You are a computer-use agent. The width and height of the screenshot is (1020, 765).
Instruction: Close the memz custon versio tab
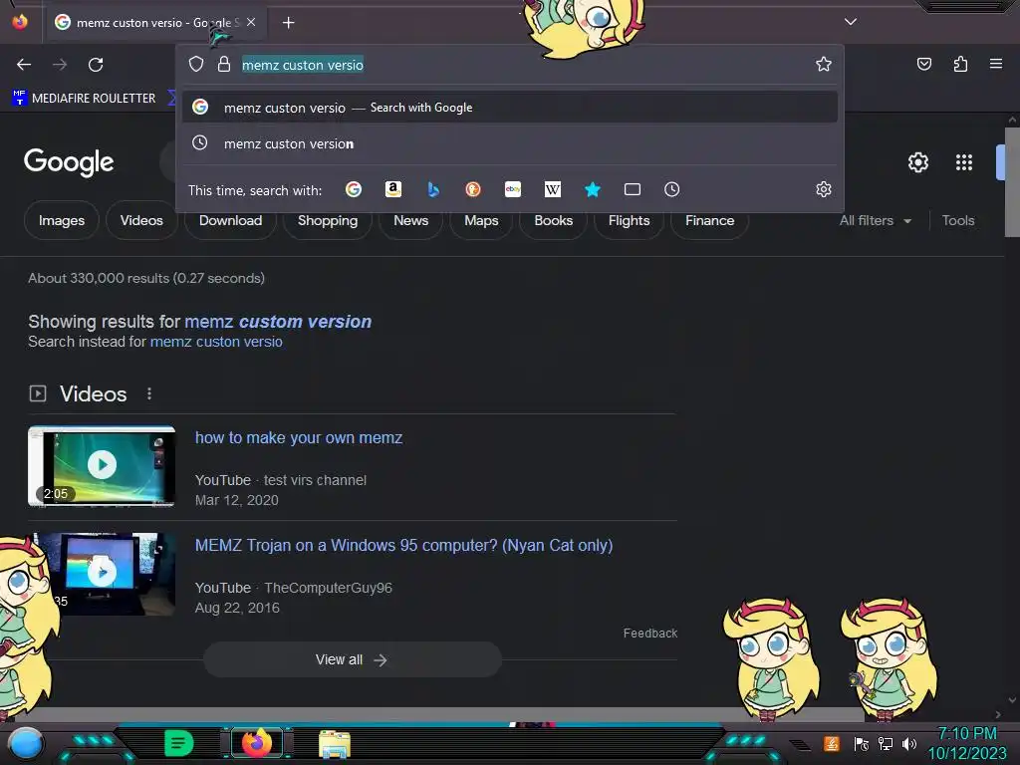pos(251,22)
